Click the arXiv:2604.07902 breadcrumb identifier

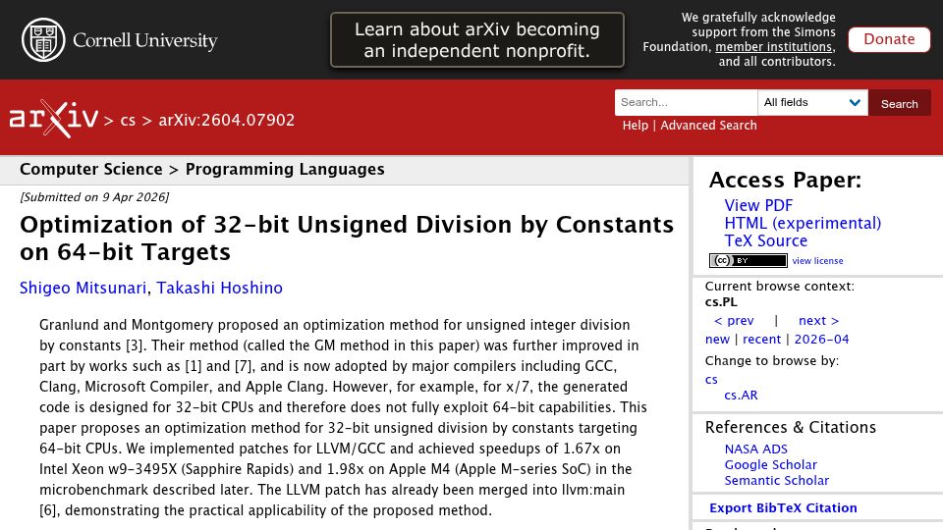point(227,120)
